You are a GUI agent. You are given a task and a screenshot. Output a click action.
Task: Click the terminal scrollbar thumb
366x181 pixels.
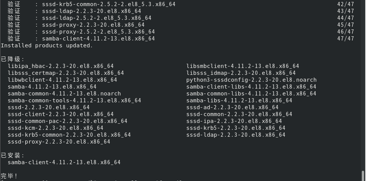pos(363,176)
